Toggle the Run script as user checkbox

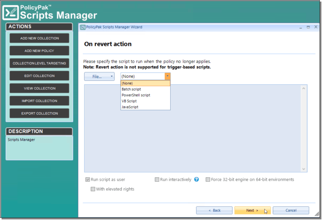88,179
